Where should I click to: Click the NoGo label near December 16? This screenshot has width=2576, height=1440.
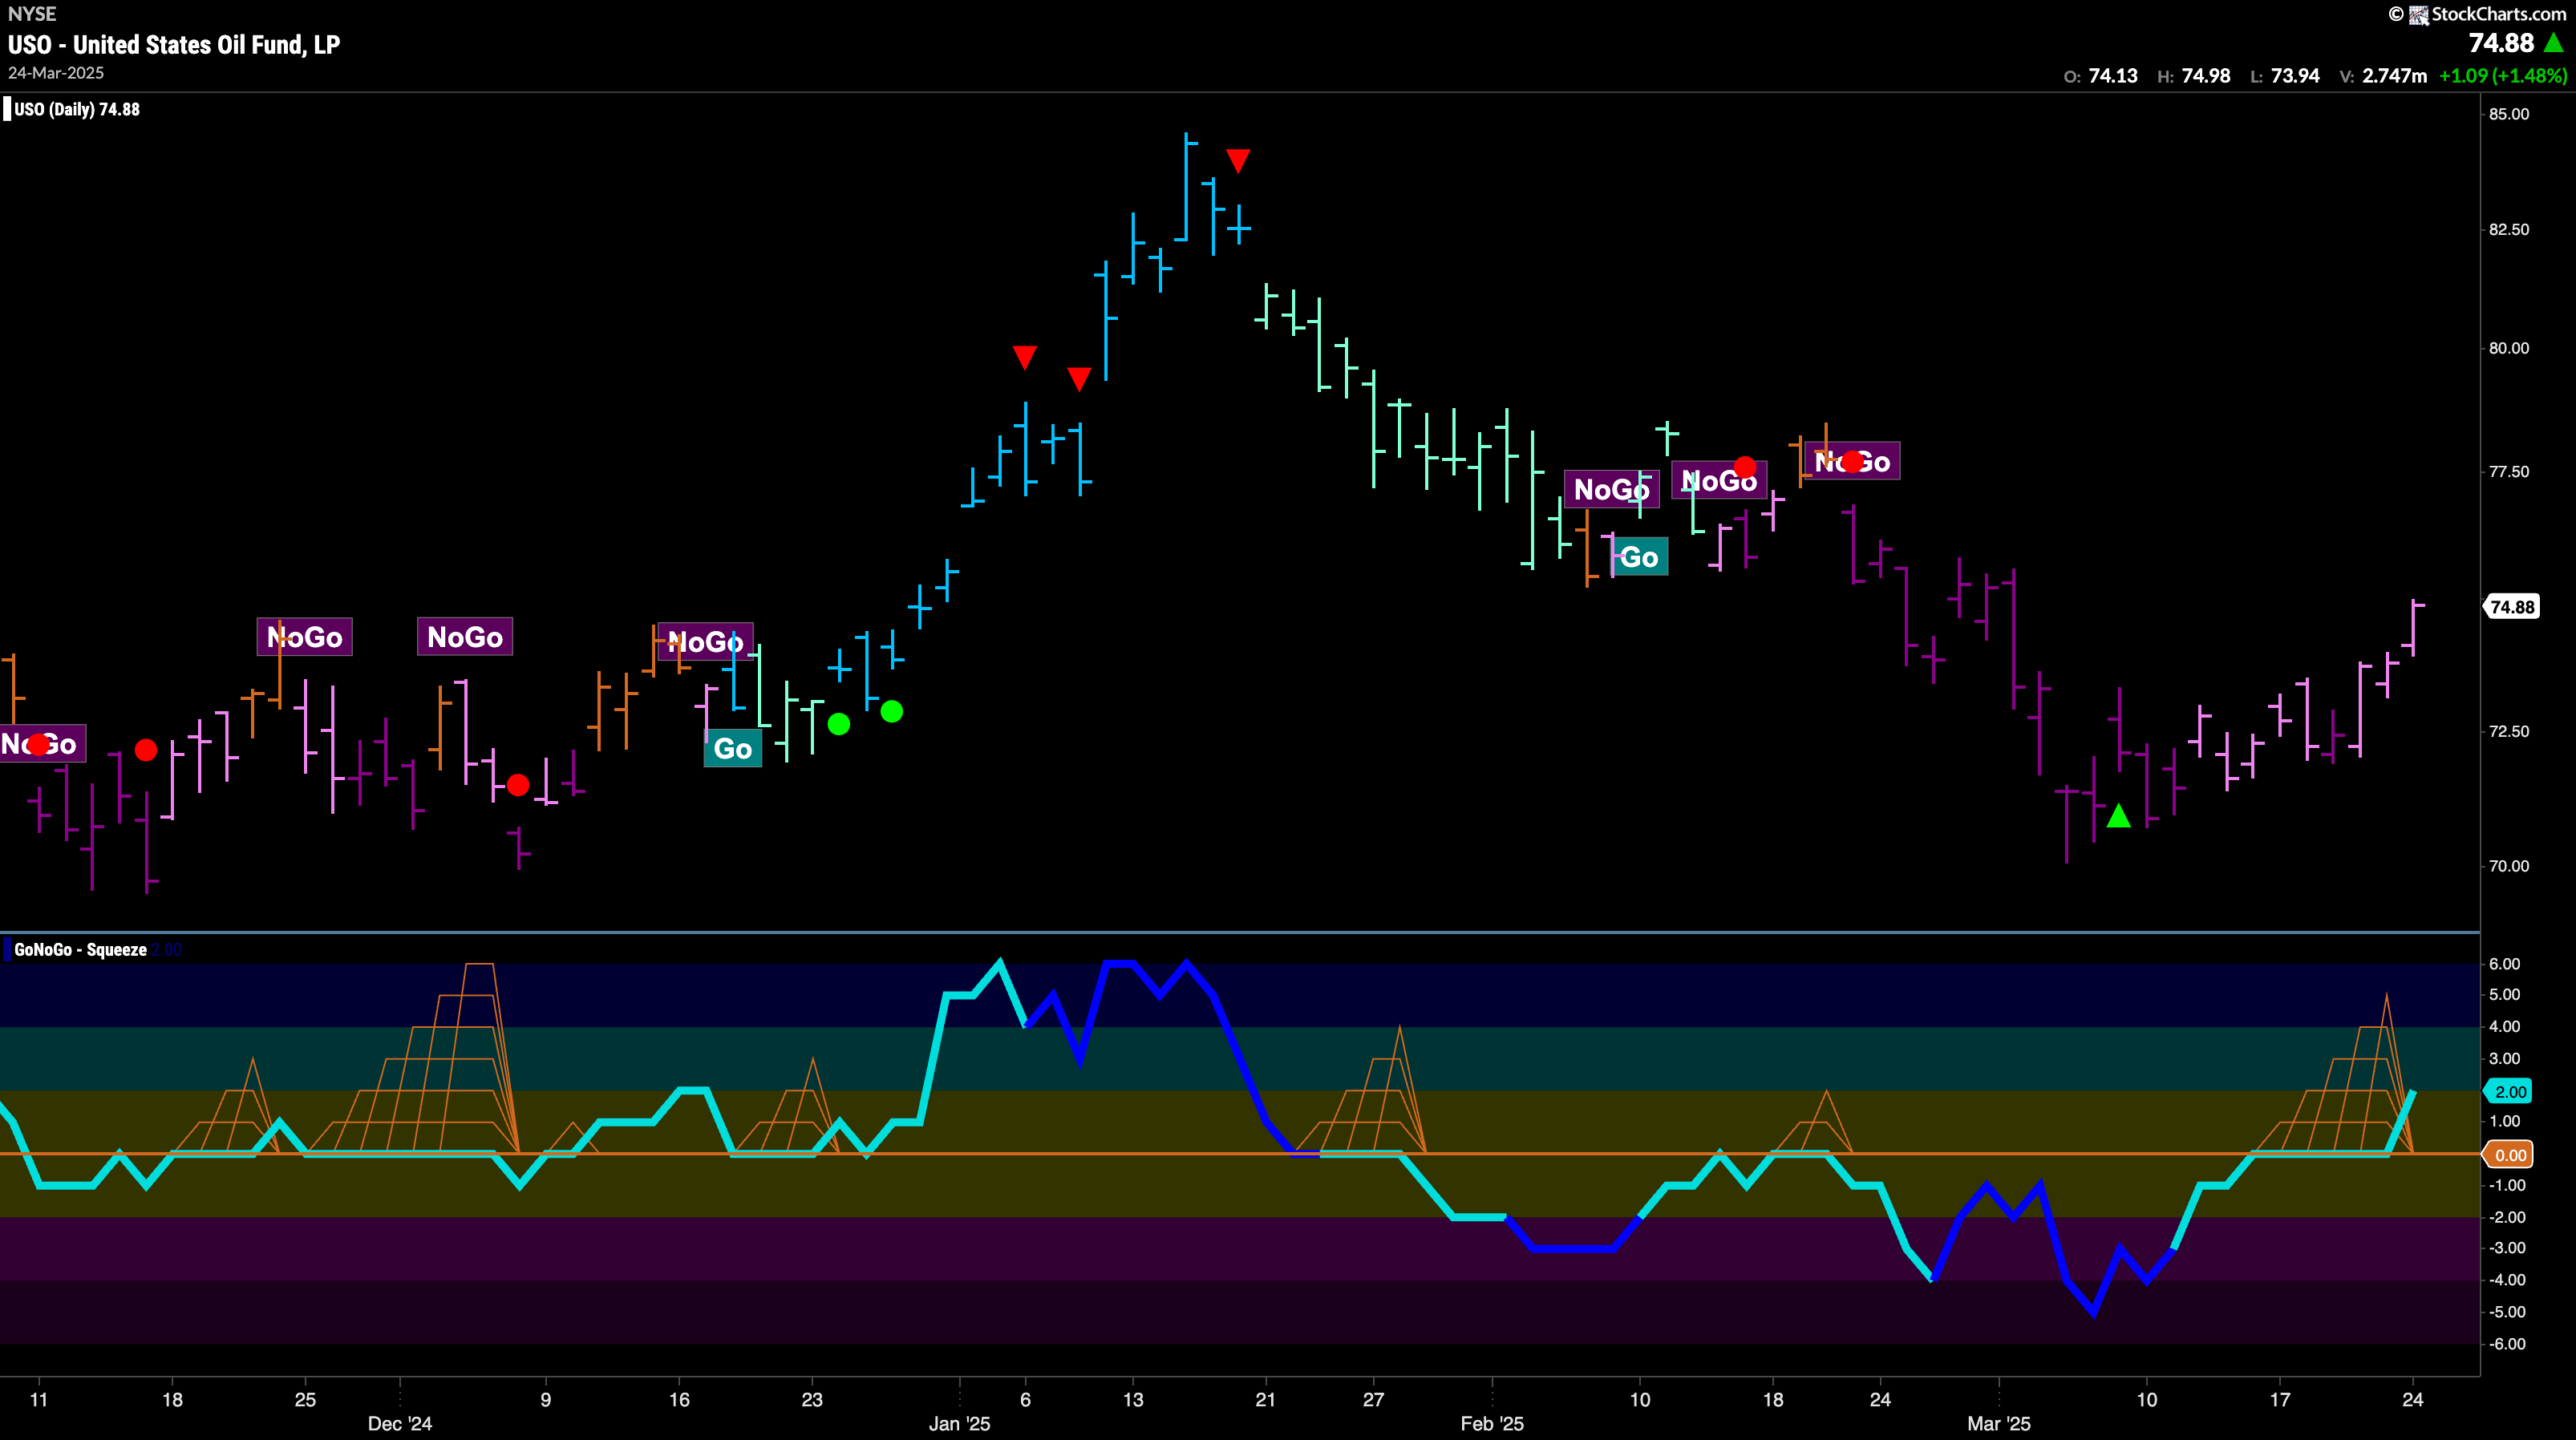[x=705, y=642]
